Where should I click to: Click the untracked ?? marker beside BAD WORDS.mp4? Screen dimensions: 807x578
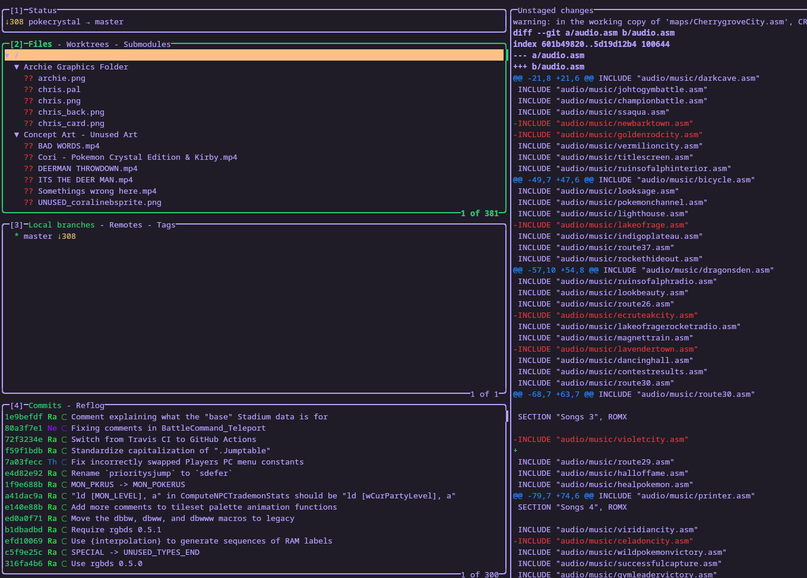coord(29,146)
